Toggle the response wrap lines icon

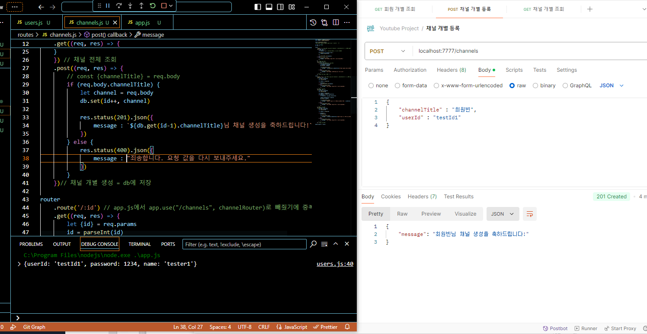pos(530,214)
